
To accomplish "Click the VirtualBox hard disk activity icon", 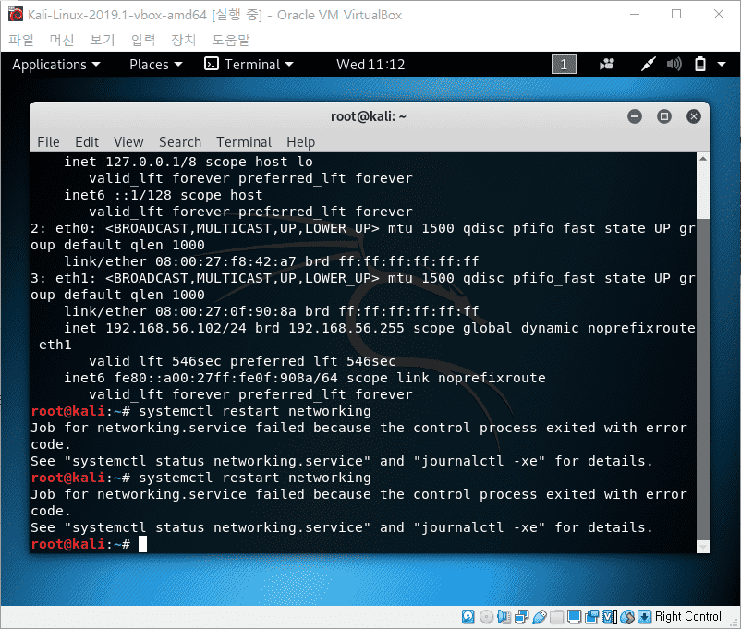I will [x=468, y=617].
